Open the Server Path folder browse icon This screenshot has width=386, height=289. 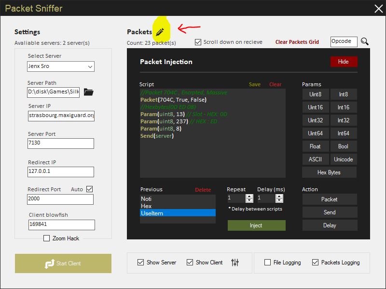pyautogui.click(x=88, y=92)
